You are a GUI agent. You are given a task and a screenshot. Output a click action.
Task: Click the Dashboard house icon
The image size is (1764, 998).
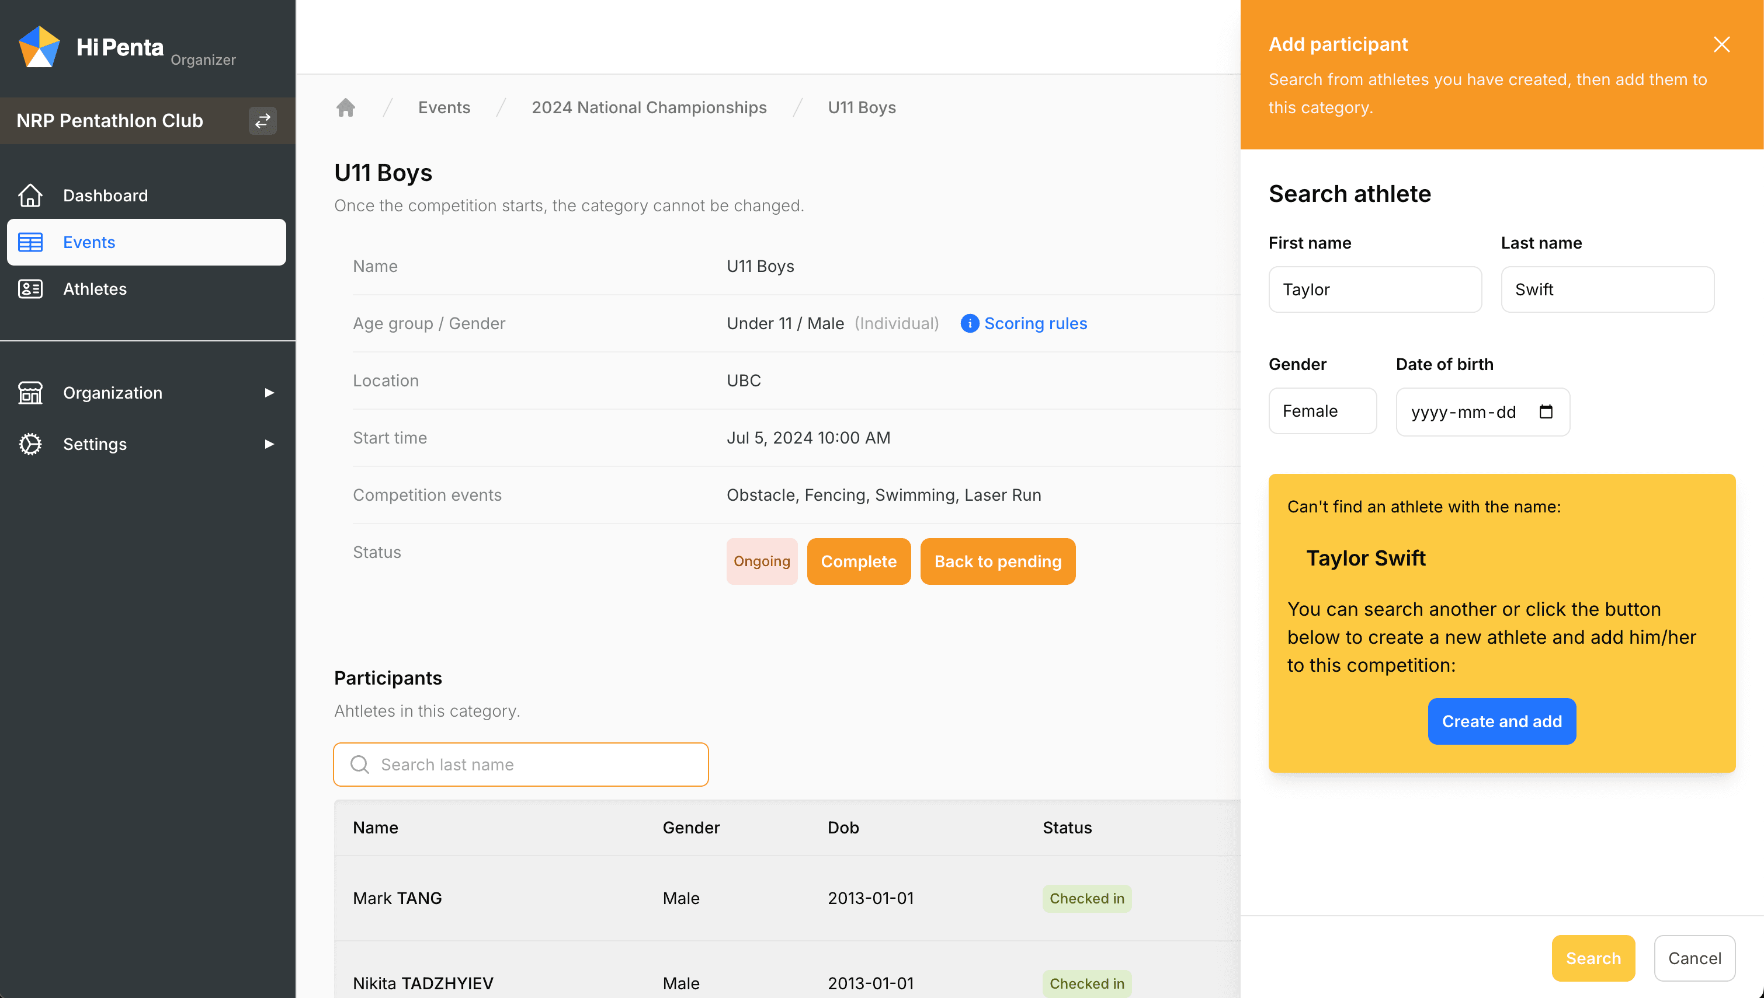[x=30, y=196]
